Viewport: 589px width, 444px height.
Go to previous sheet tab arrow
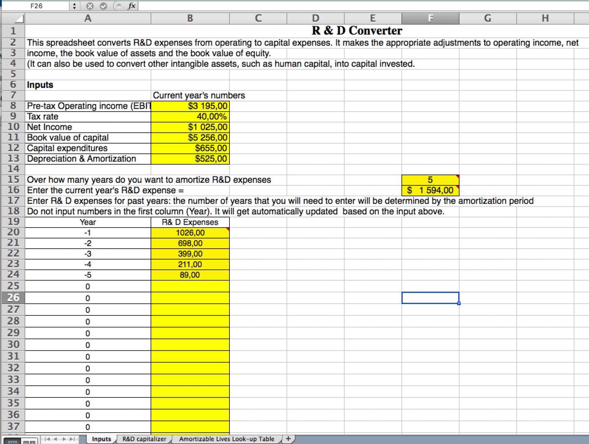56,439
